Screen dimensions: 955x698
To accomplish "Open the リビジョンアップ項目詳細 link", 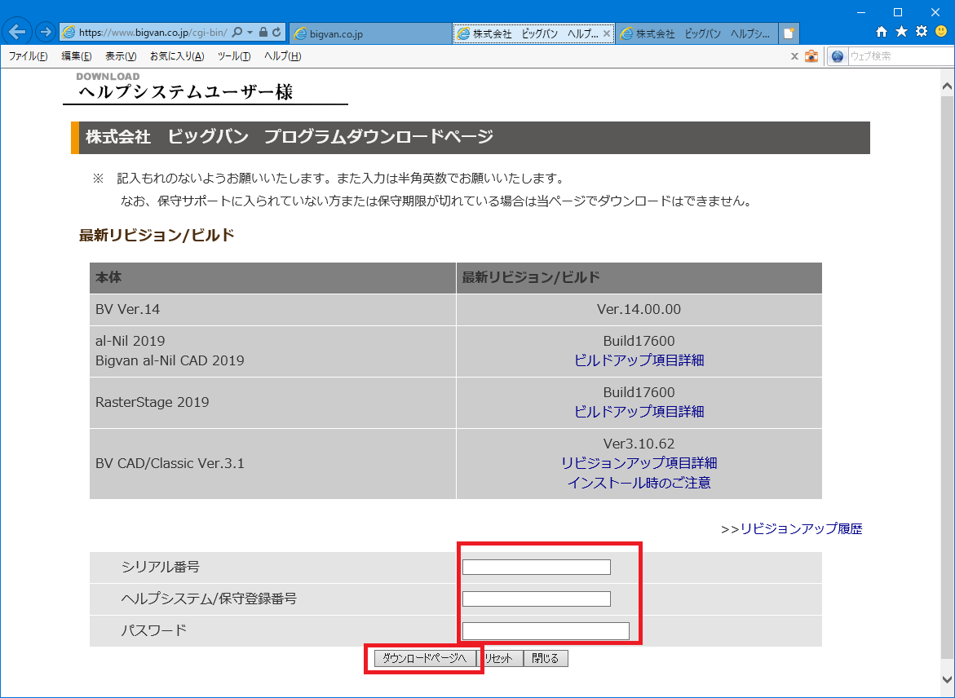I will (639, 463).
